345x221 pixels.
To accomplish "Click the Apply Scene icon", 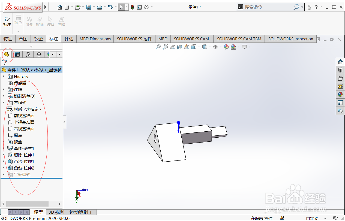I will [x=233, y=47].
